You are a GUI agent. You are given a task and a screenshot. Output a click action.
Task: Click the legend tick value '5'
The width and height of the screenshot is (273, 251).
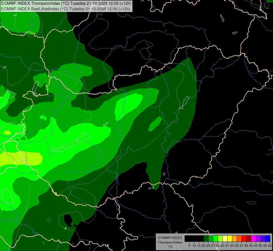(x=189, y=246)
